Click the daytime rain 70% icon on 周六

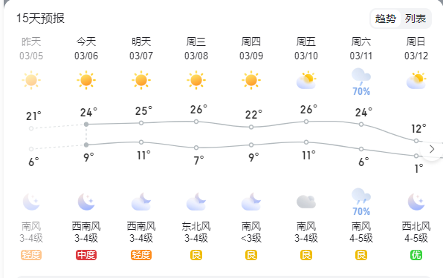coord(361,82)
